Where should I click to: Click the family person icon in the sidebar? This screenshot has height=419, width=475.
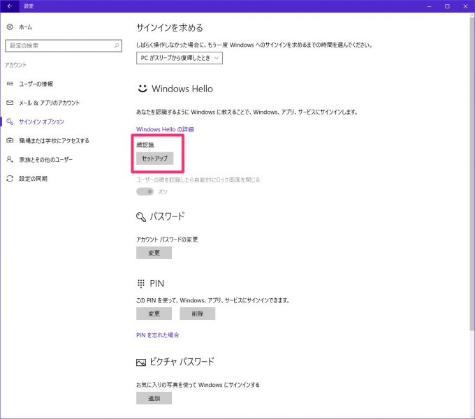pos(10,159)
